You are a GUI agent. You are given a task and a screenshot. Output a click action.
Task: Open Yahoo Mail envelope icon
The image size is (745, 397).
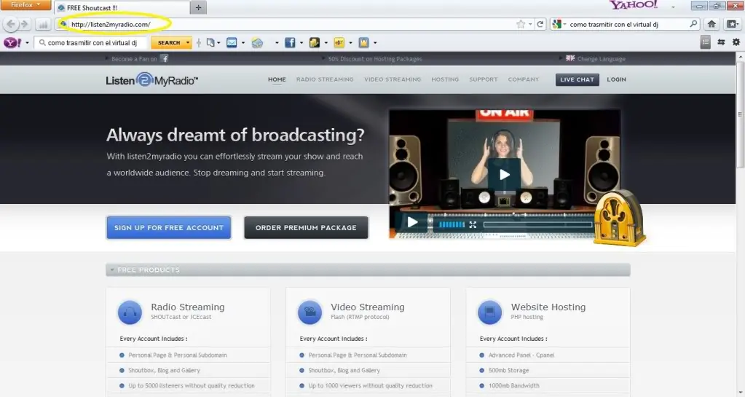(x=232, y=43)
